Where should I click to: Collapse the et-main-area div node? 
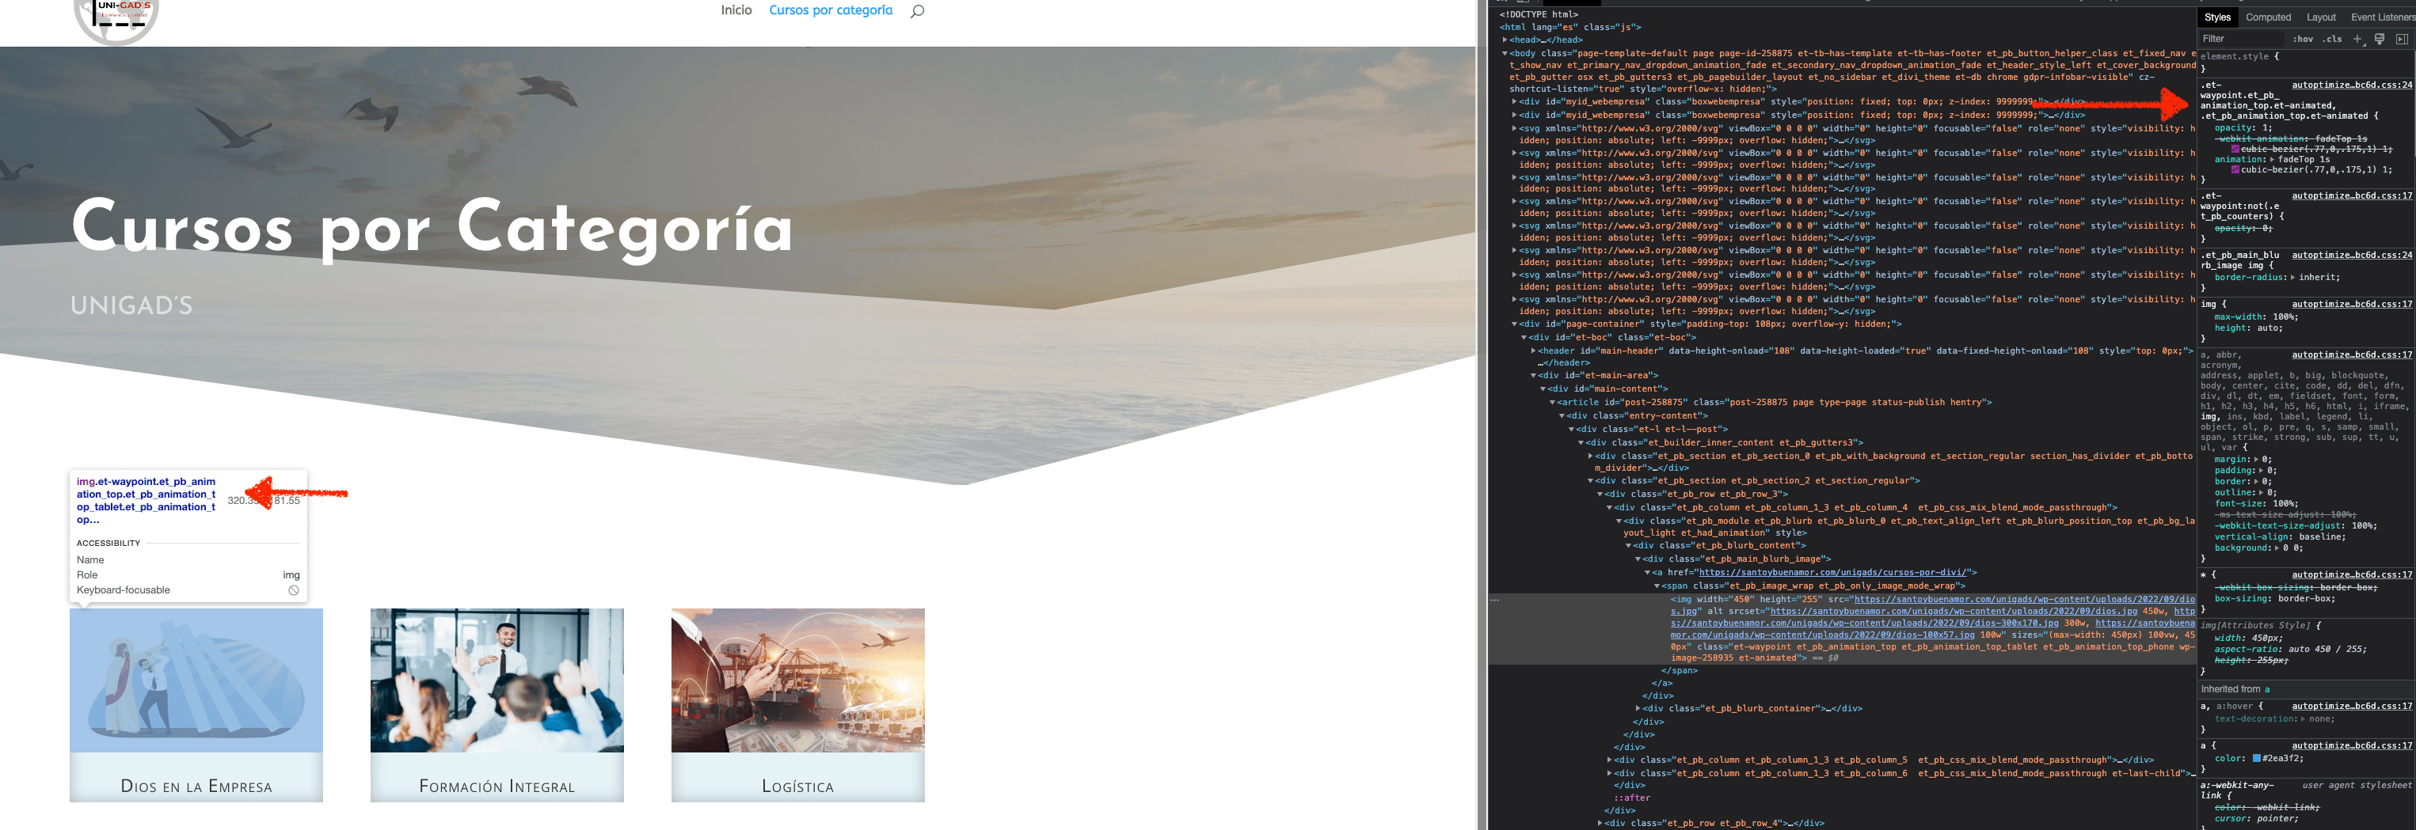click(1533, 376)
